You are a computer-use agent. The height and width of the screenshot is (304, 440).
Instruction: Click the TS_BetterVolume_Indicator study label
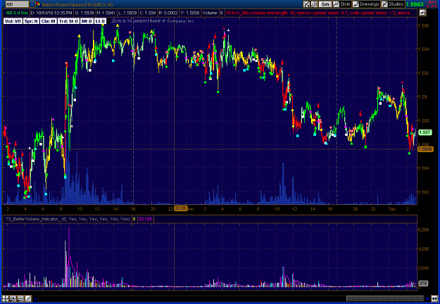point(68,219)
